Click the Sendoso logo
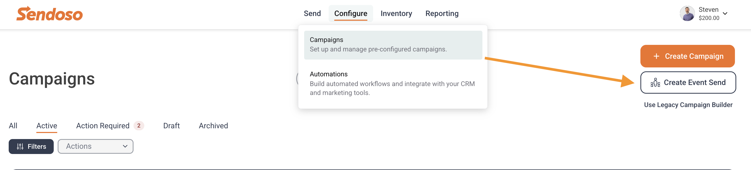Image resolution: width=751 pixels, height=170 pixels. click(50, 14)
